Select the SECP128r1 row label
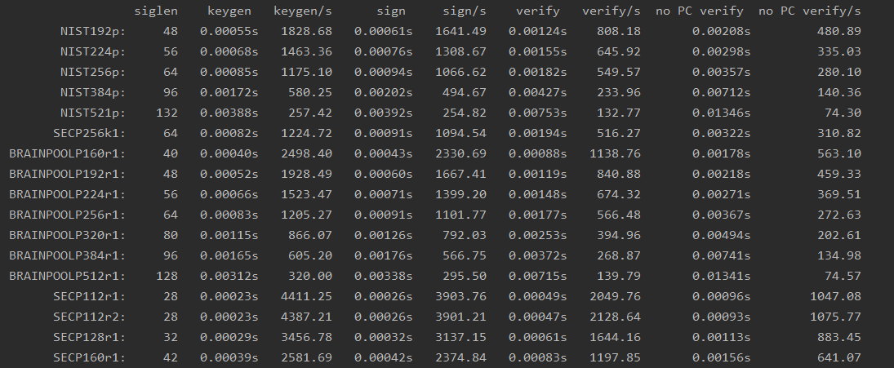The image size is (894, 368). pos(90,337)
